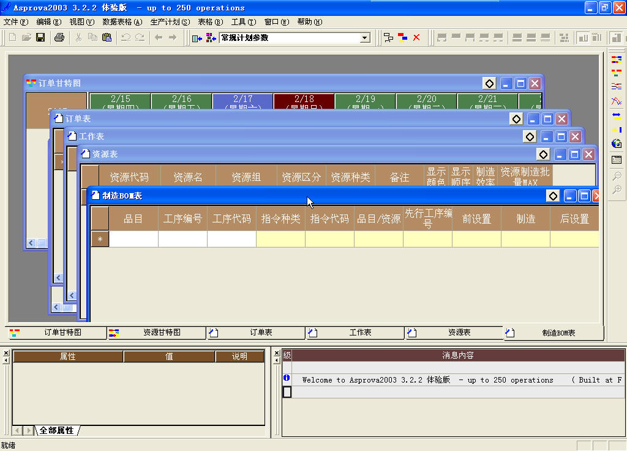Click the 2/18 red date header in Gantt

click(304, 101)
